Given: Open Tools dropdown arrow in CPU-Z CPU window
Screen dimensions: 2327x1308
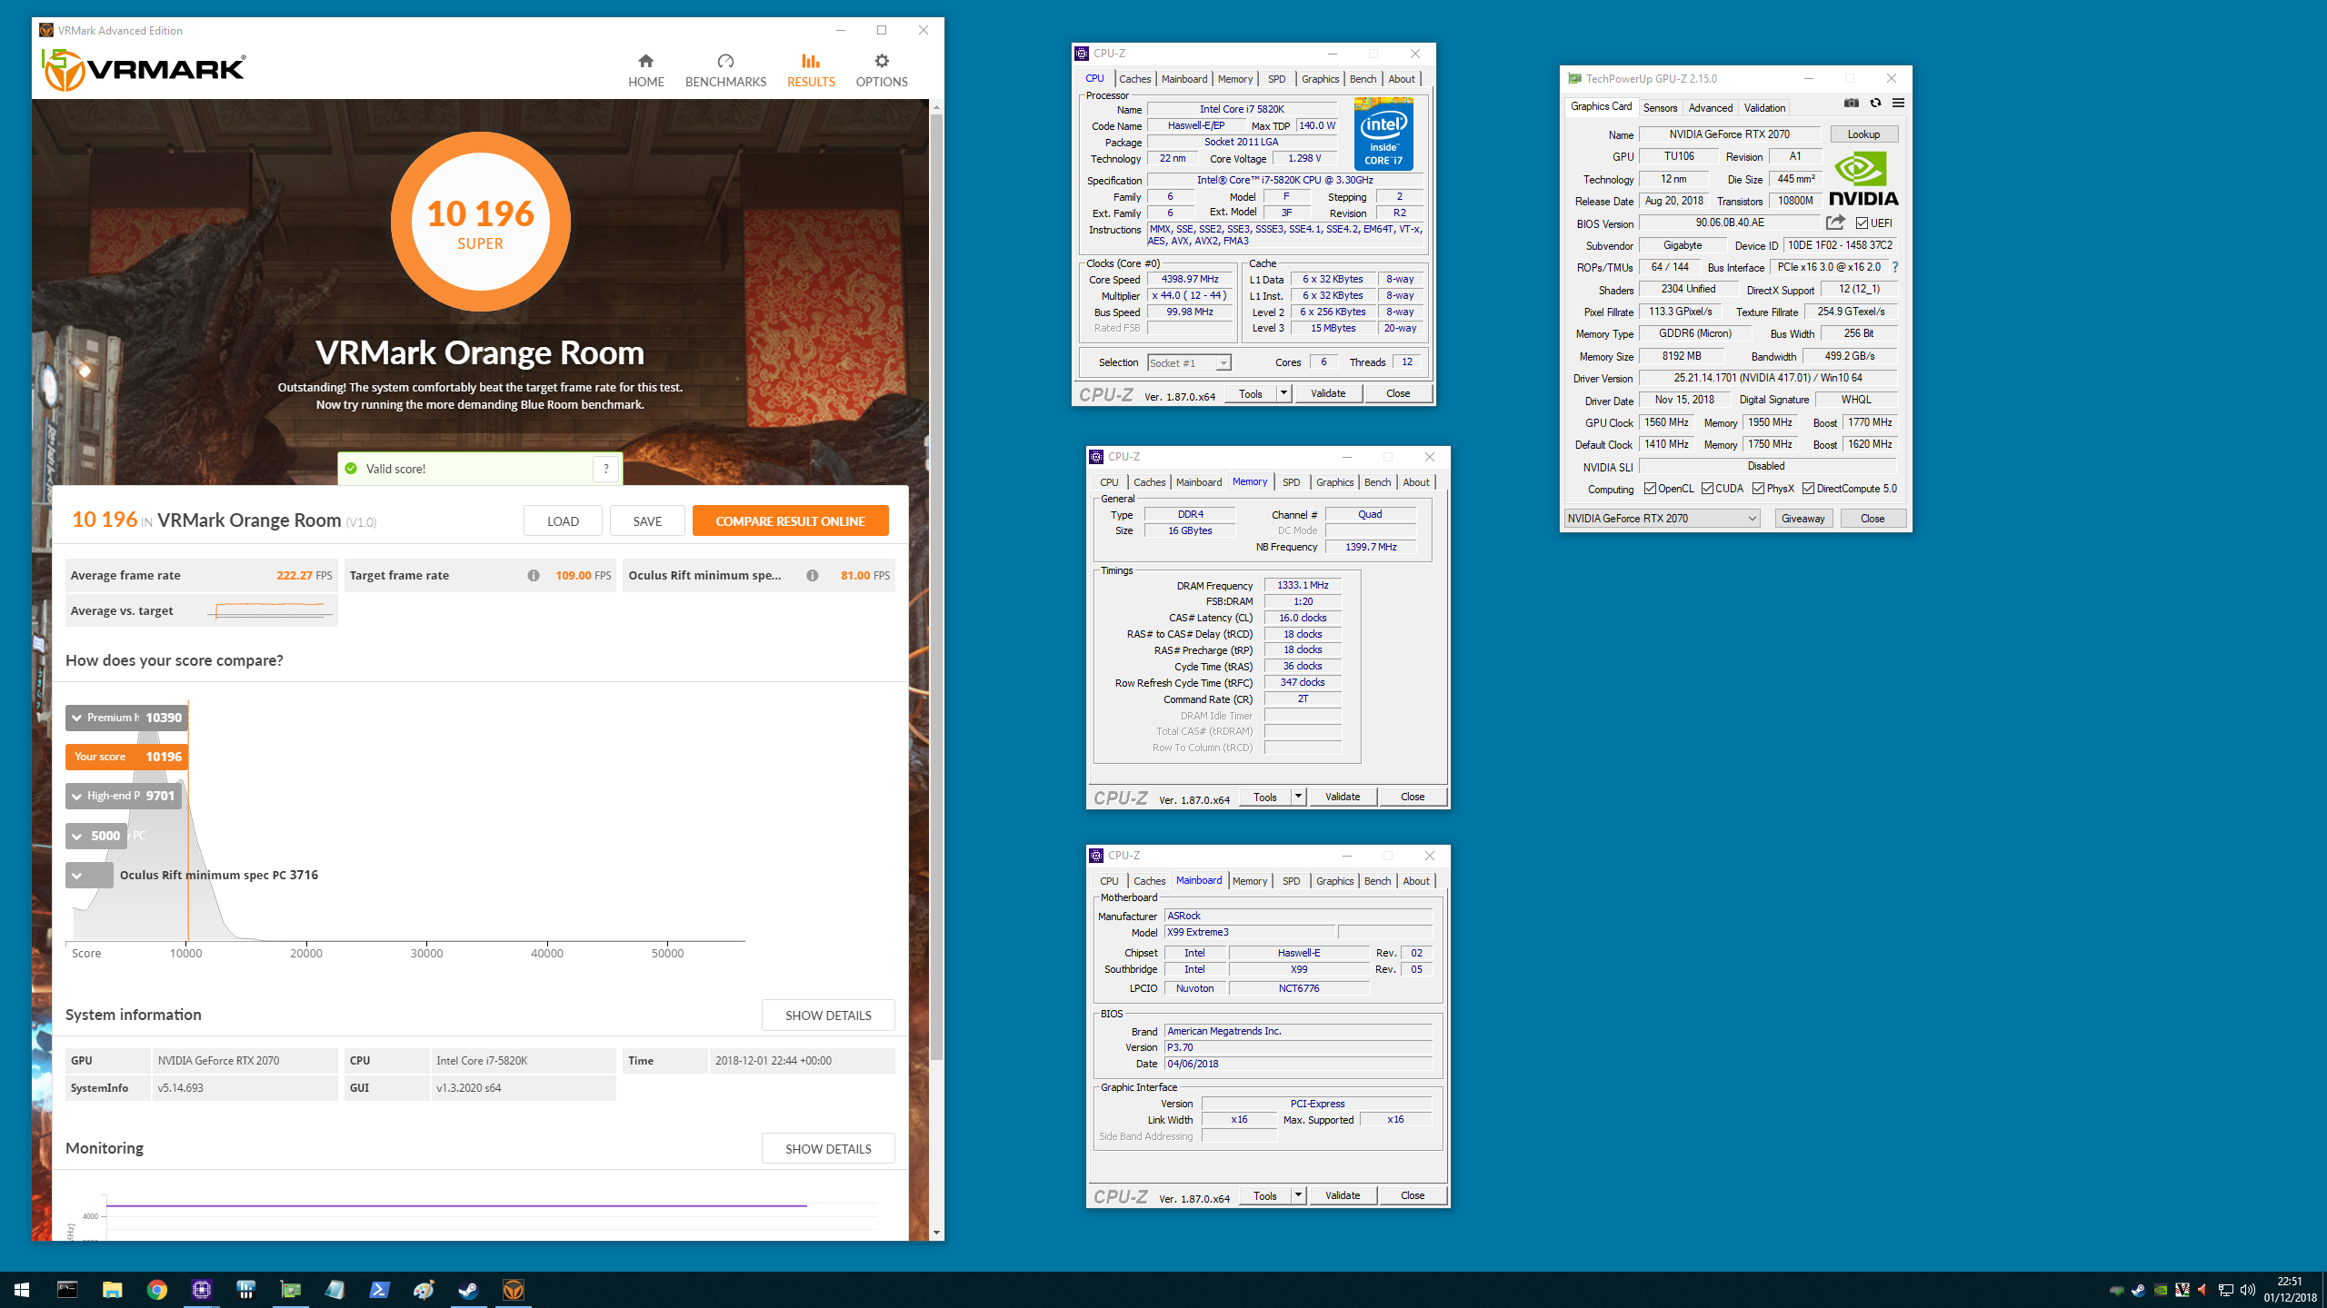Looking at the screenshot, I should tap(1283, 393).
